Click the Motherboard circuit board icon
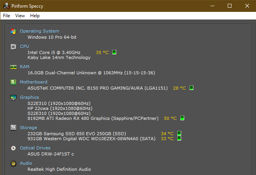Image resolution: width=256 pixels, height=175 pixels. point(13,82)
